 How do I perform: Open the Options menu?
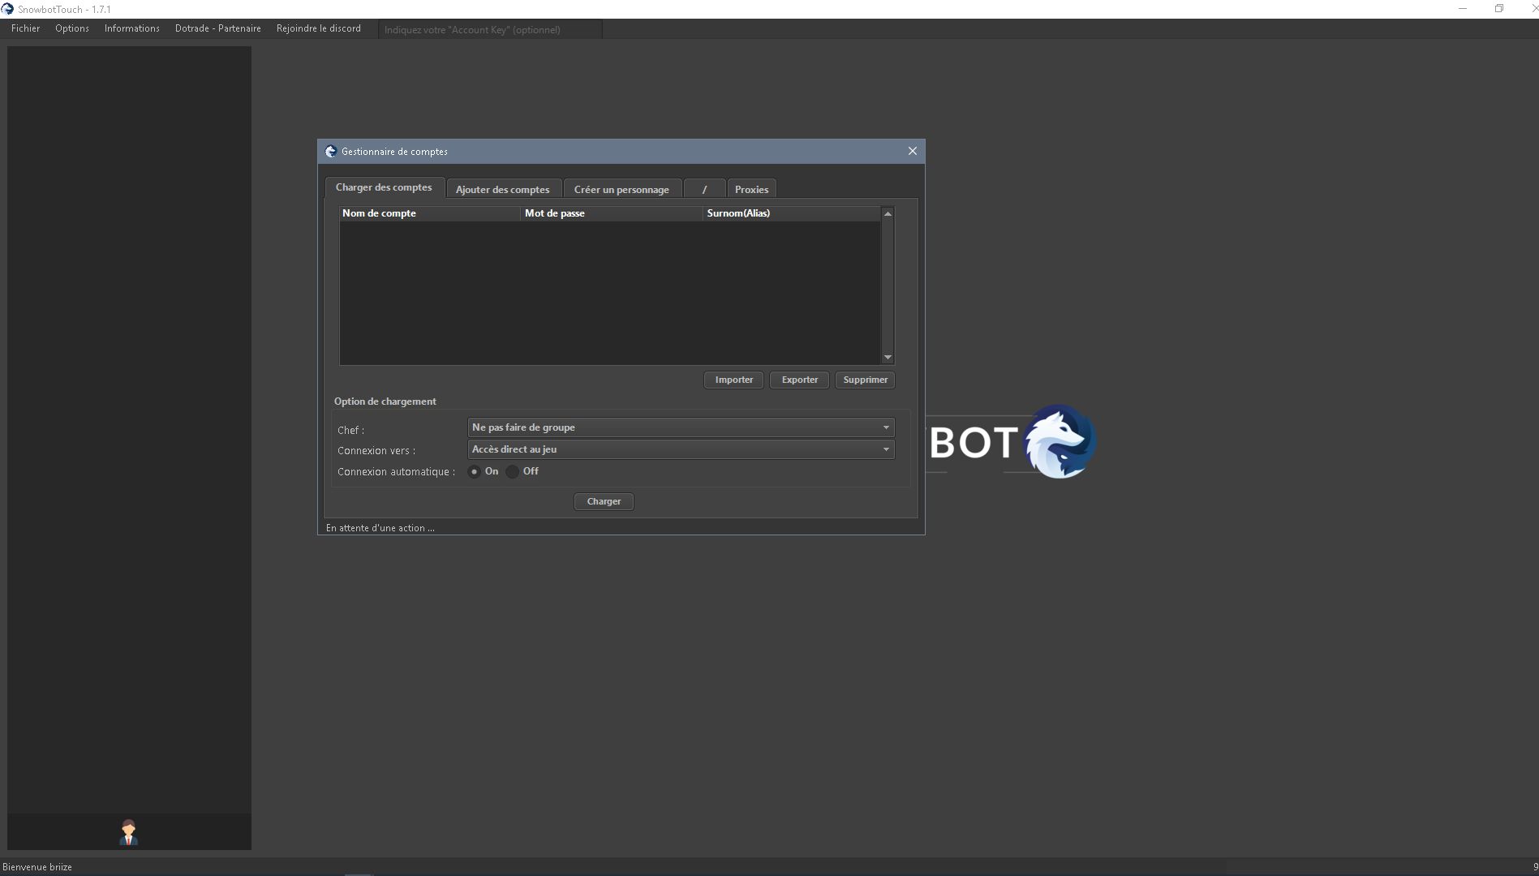72,28
